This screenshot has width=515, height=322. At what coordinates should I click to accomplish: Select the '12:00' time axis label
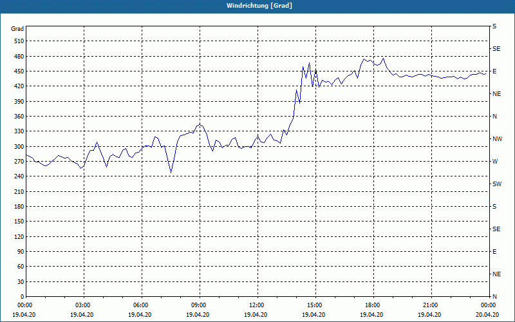pos(257,305)
